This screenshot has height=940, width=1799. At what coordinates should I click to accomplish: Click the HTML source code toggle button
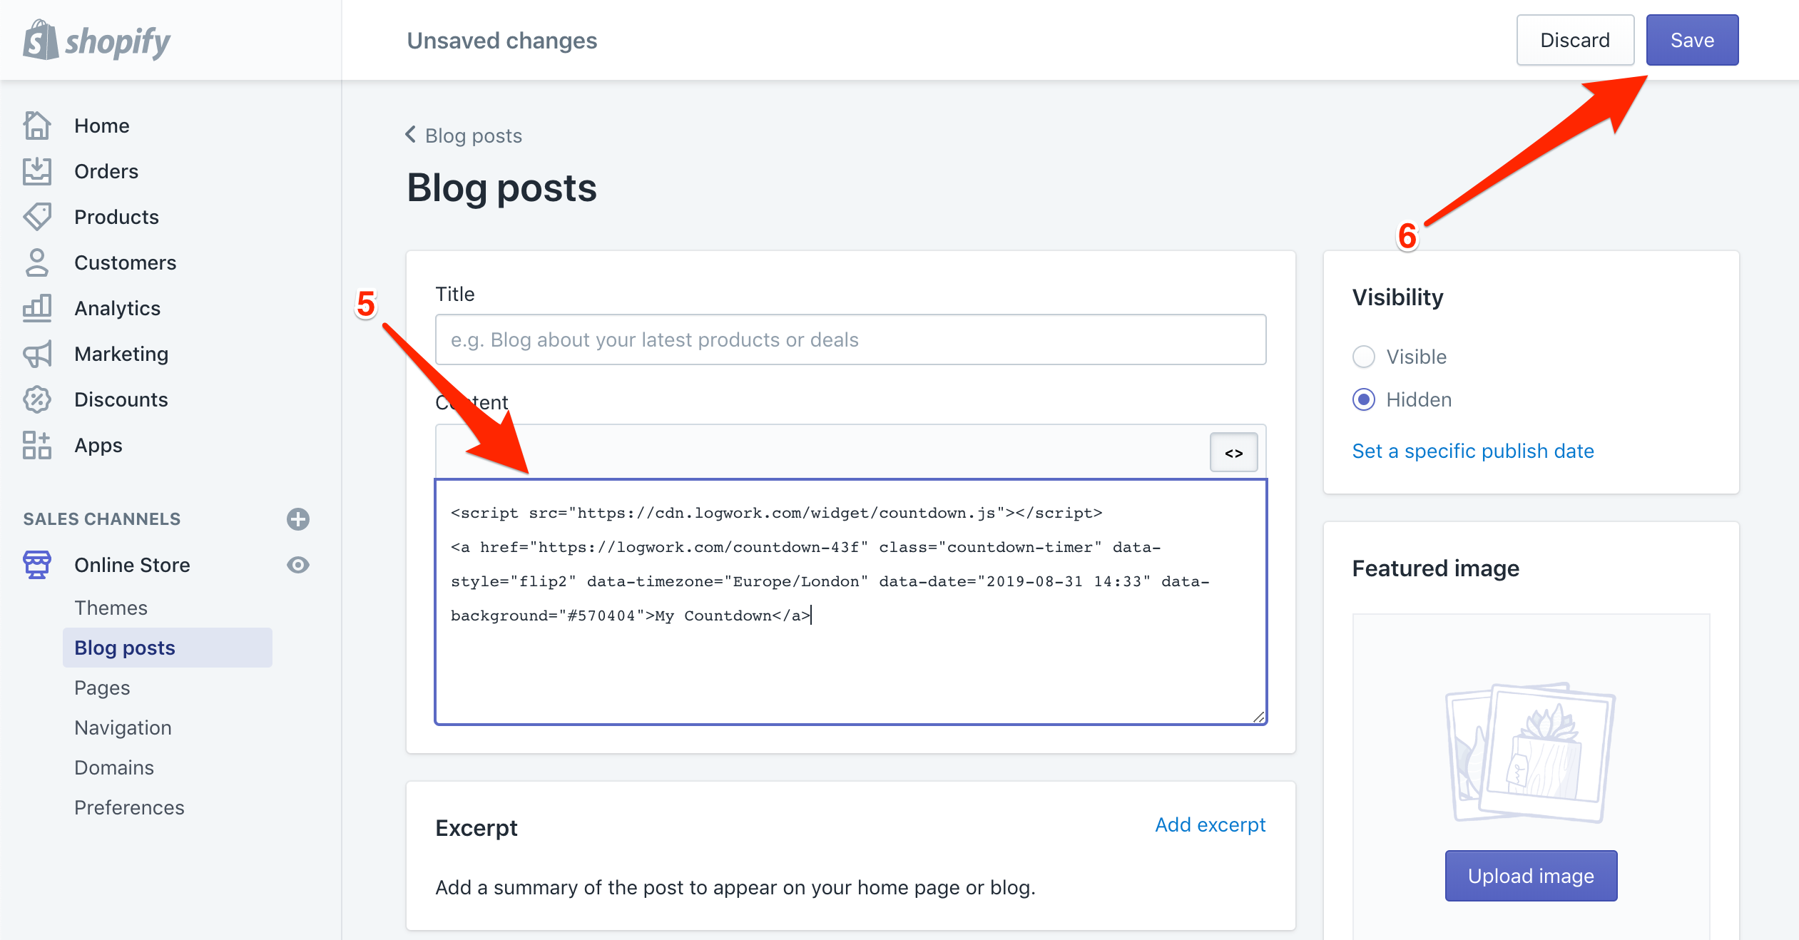point(1234,452)
